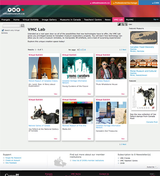160x176 pixels.
Task: Open the Morse Museum building photo
Action: (x=144, y=62)
